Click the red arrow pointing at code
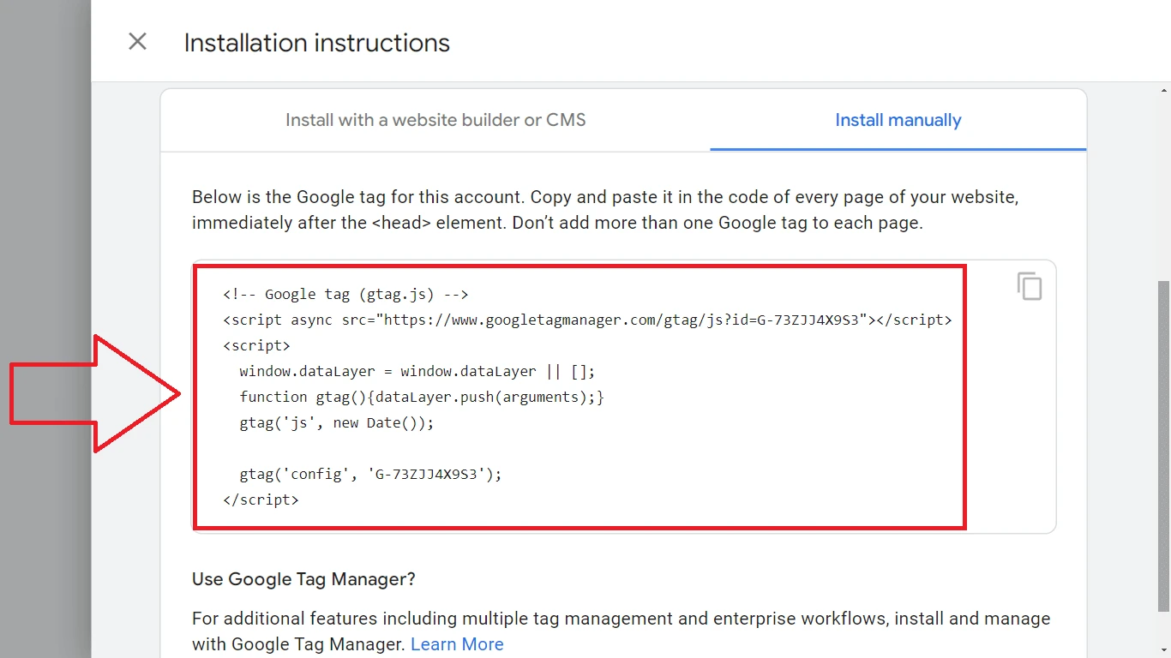Image resolution: width=1171 pixels, height=658 pixels. [x=94, y=393]
